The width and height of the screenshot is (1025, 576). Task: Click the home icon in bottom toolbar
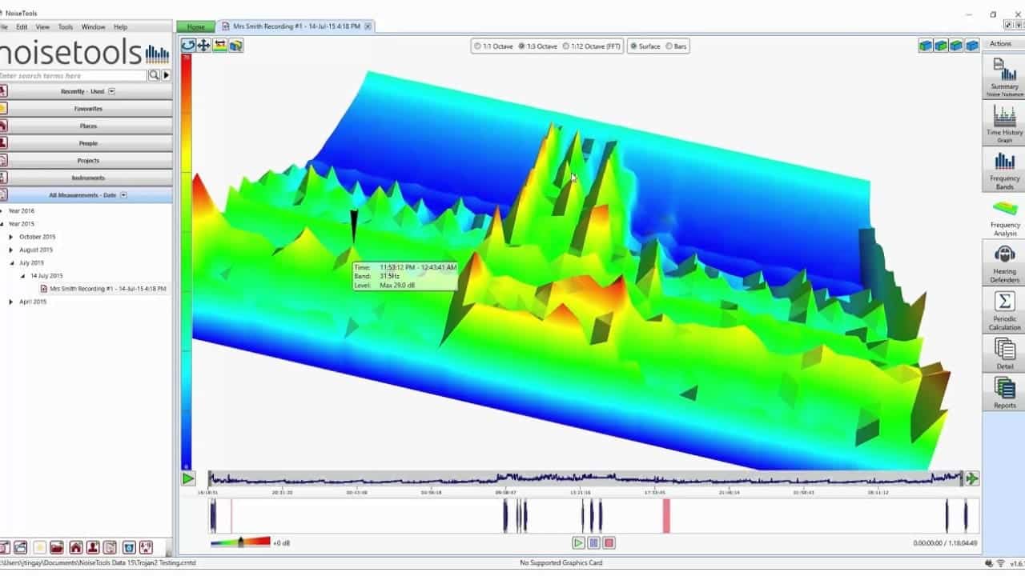pos(75,548)
